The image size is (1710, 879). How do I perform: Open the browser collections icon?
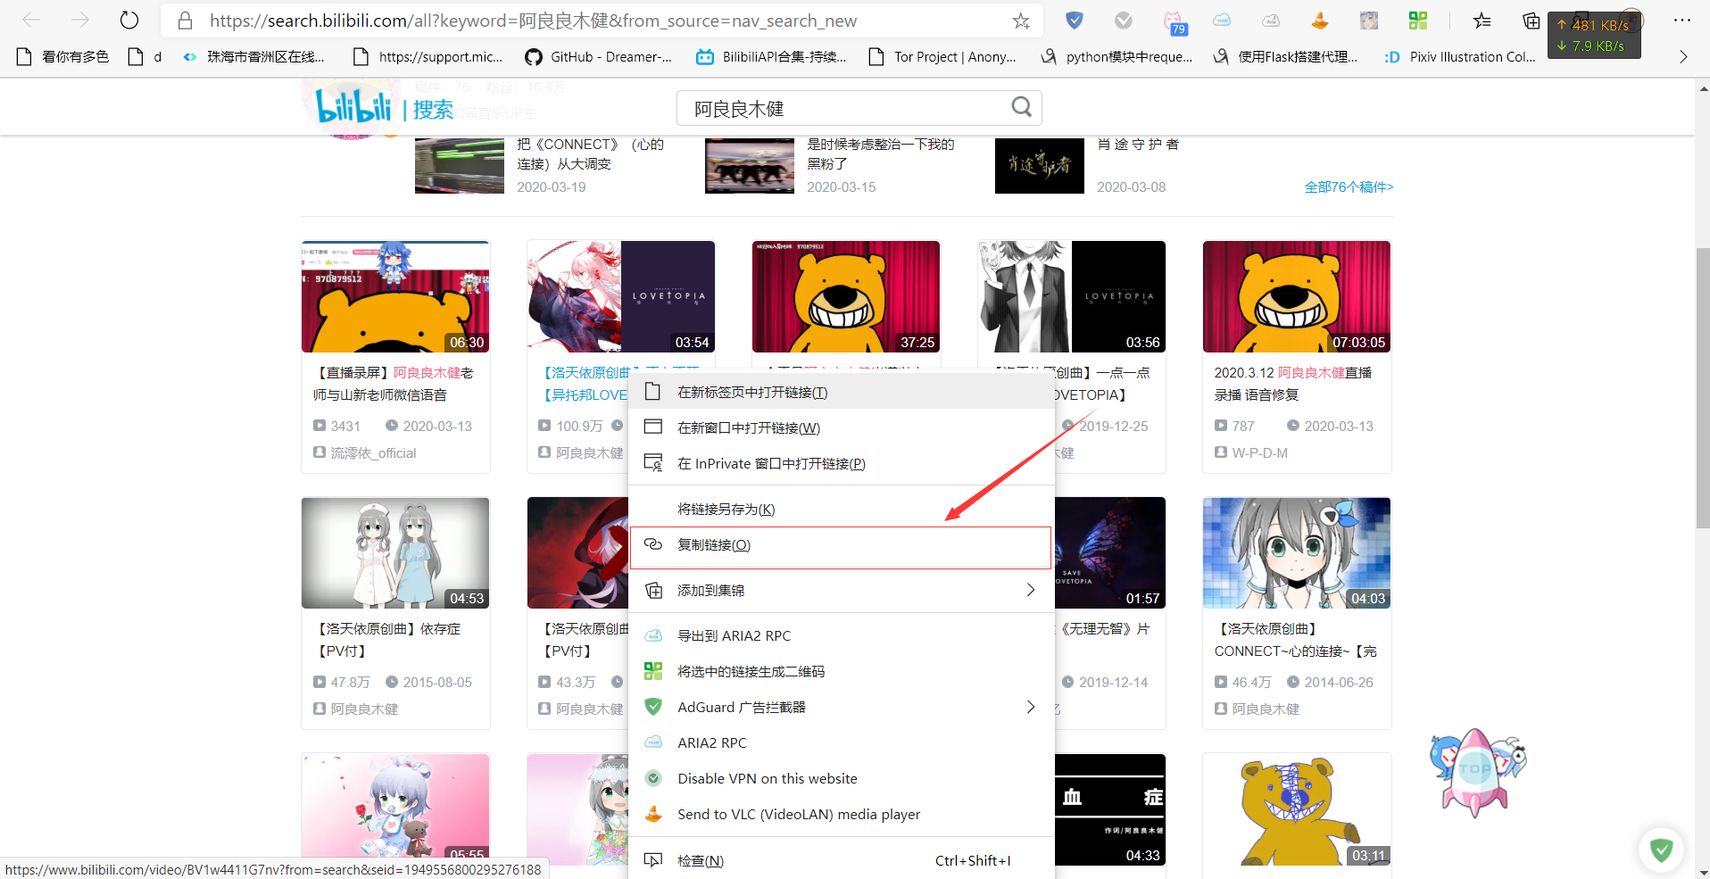pyautogui.click(x=1532, y=20)
